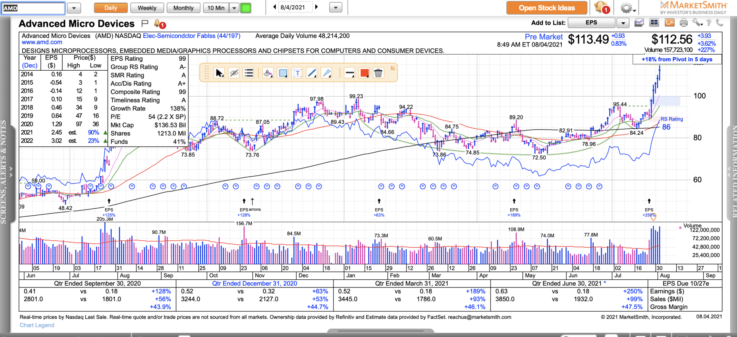Open the settings gear menu

pos(627,8)
